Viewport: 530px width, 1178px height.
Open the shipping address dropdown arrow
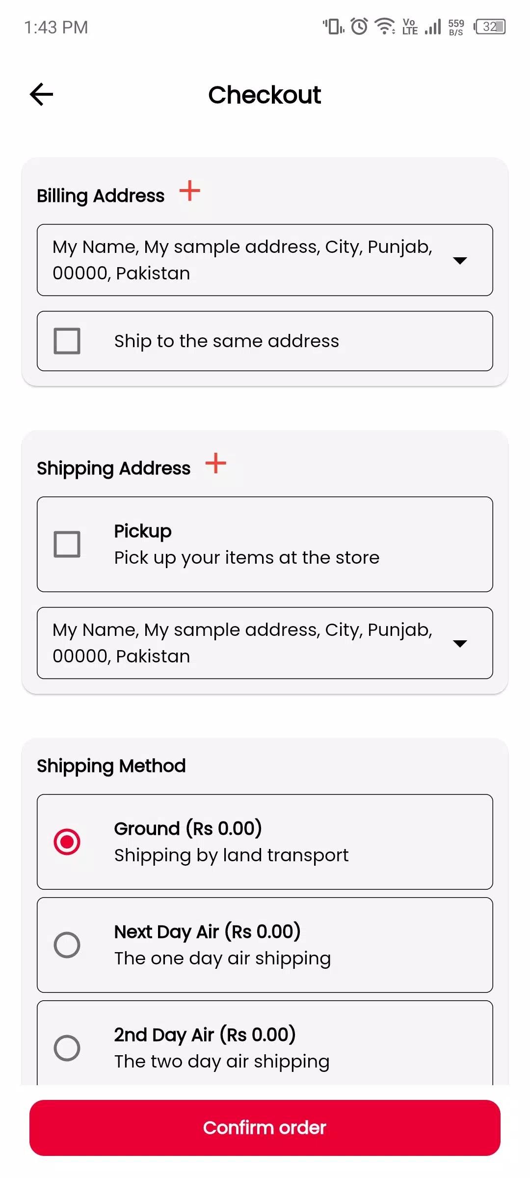click(x=460, y=643)
